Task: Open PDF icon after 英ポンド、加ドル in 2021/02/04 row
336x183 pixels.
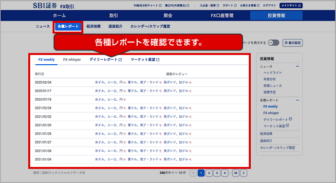Action: click(x=190, y=108)
